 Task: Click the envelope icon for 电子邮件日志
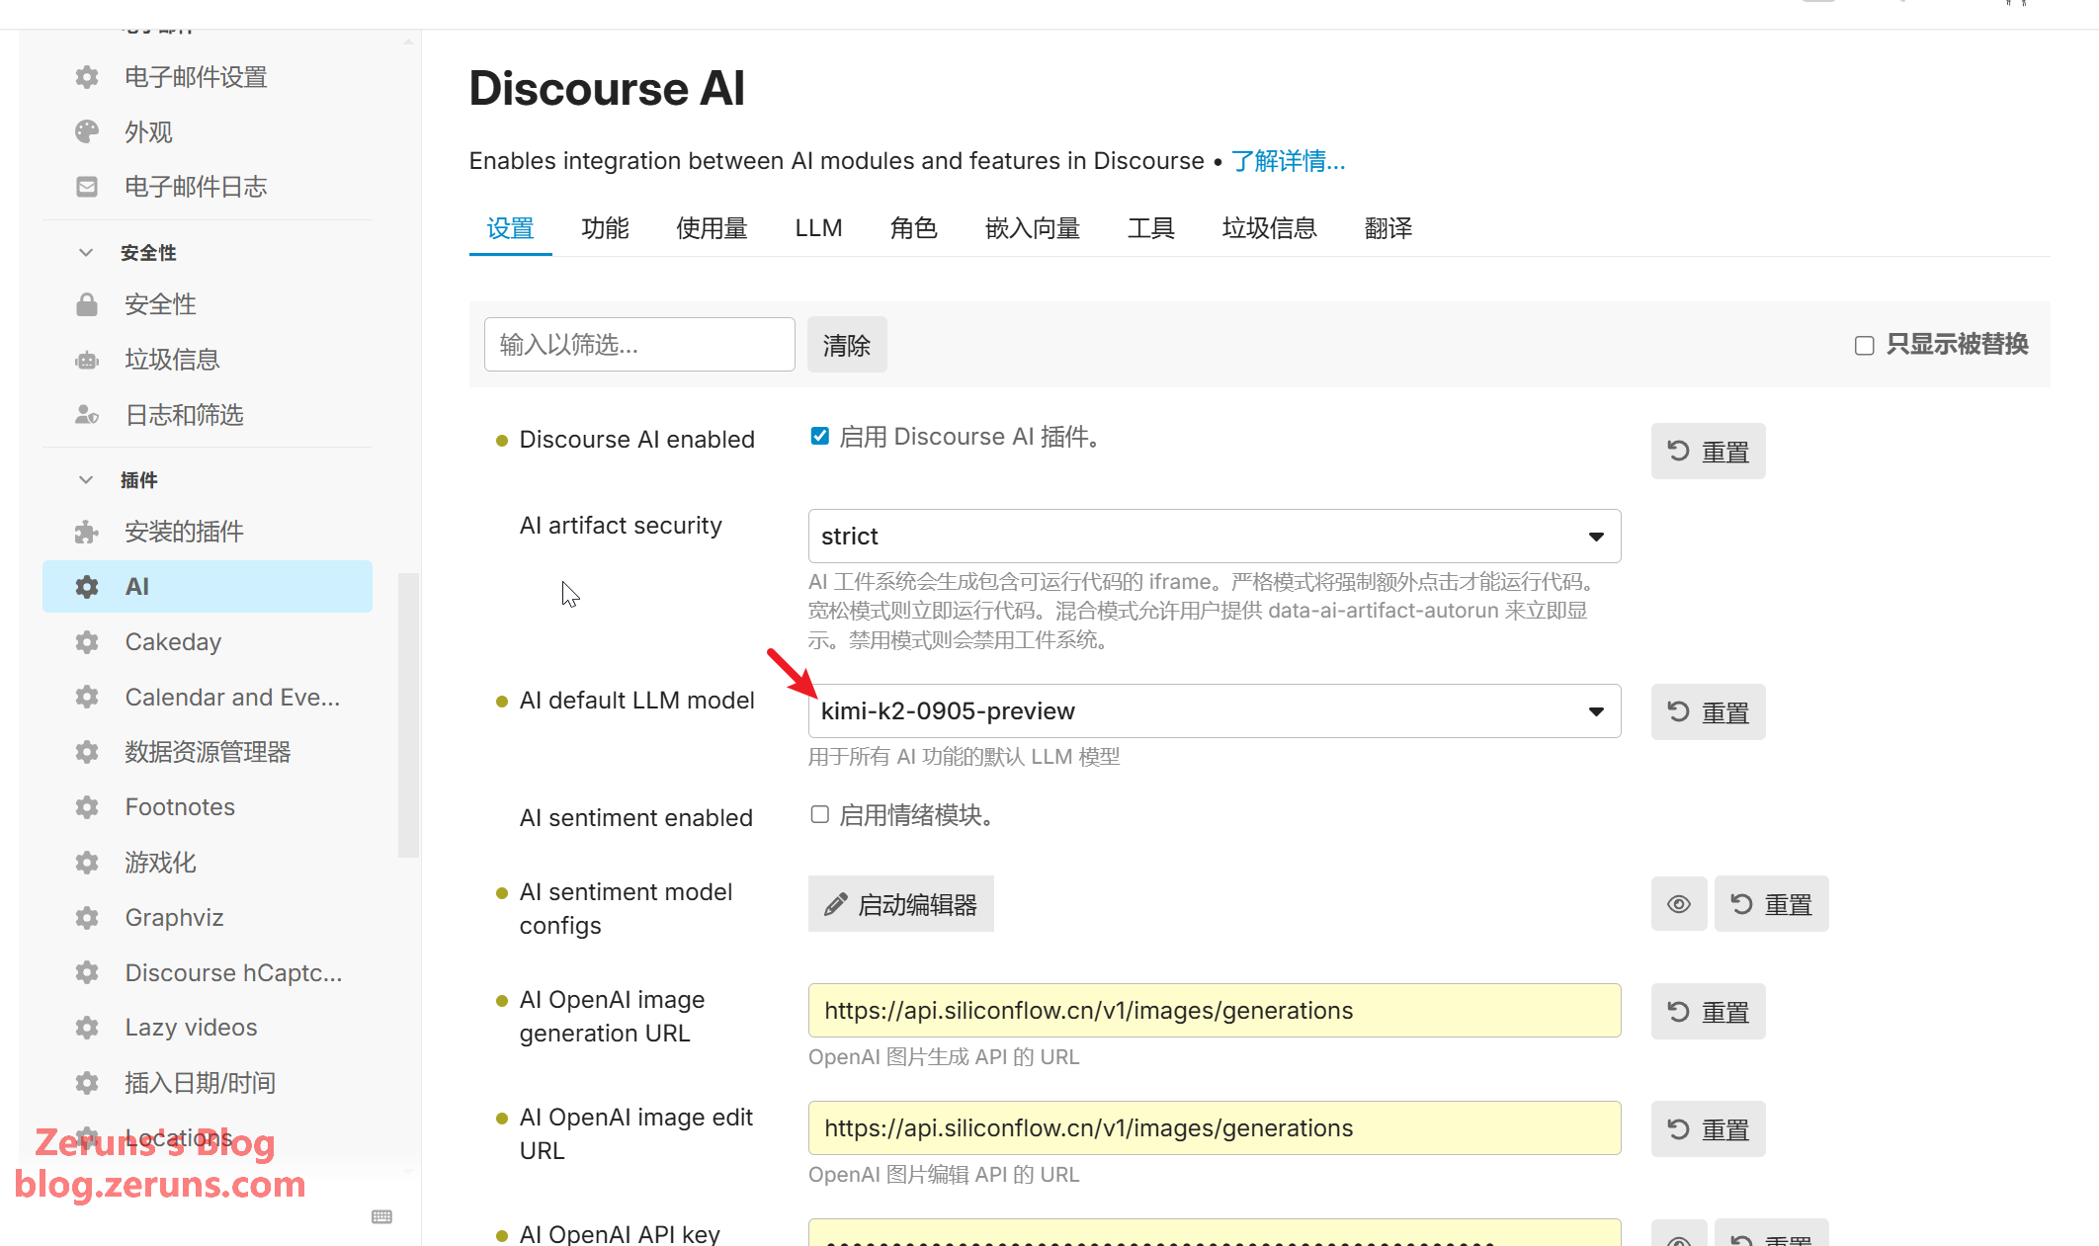click(87, 187)
